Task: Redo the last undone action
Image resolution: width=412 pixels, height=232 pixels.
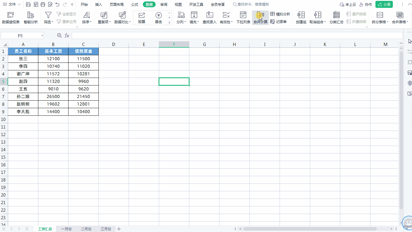Action: [64, 4]
